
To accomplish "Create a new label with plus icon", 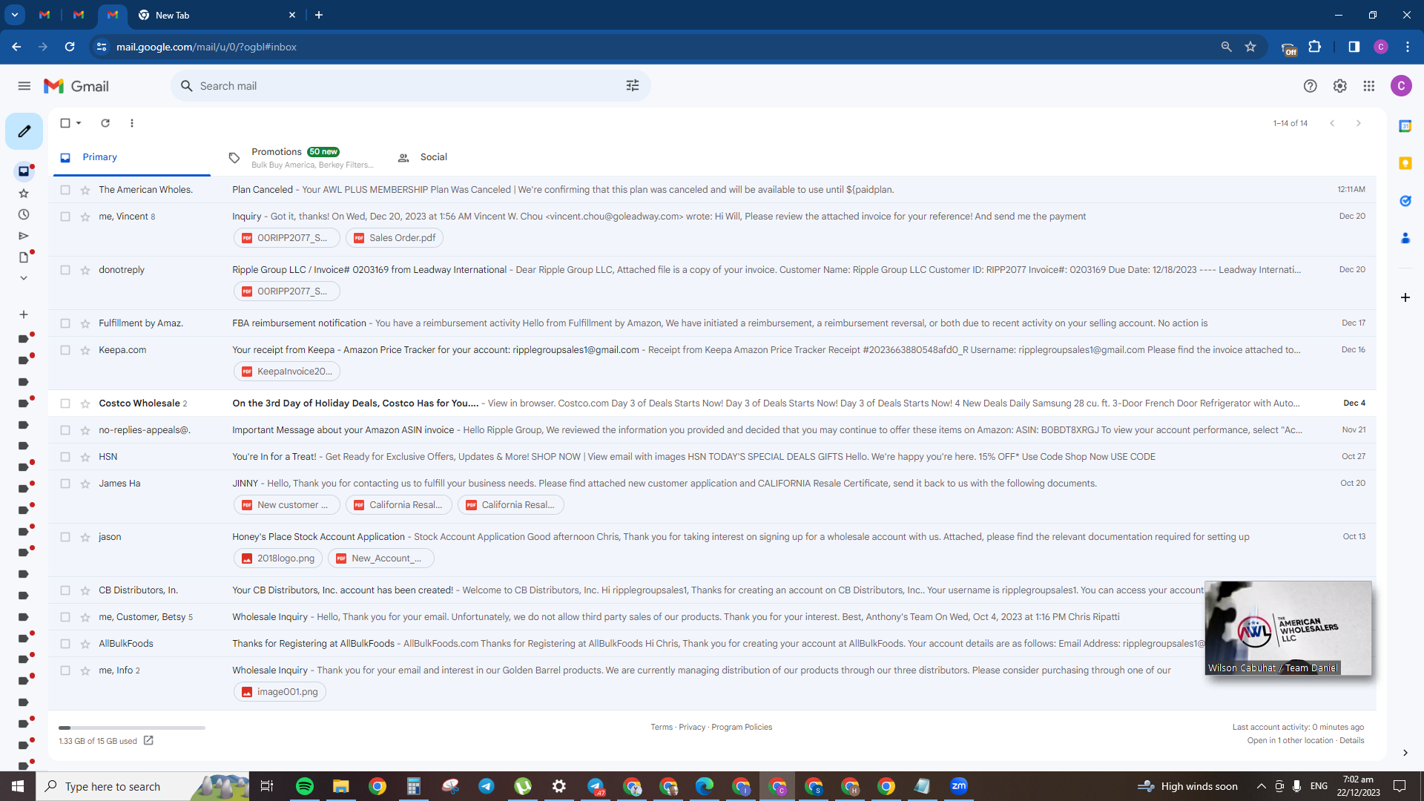I will [x=24, y=314].
